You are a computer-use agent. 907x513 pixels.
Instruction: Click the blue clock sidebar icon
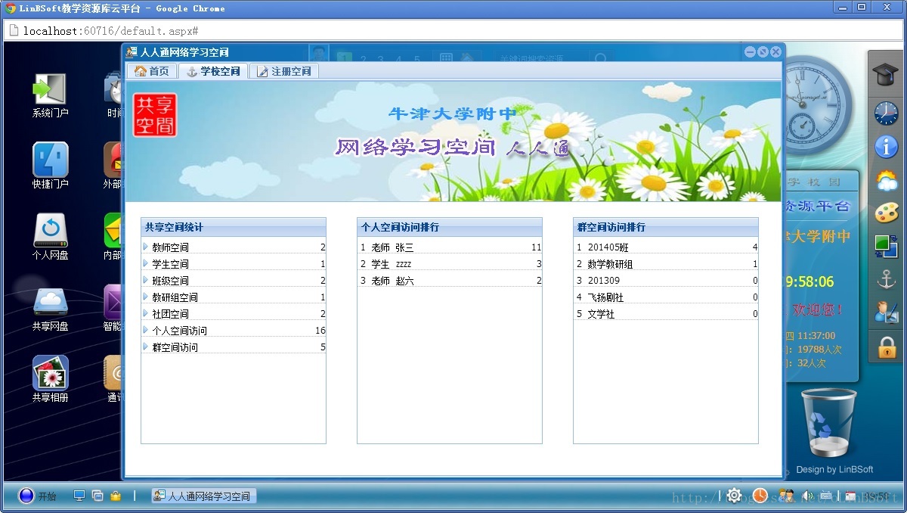pos(886,113)
